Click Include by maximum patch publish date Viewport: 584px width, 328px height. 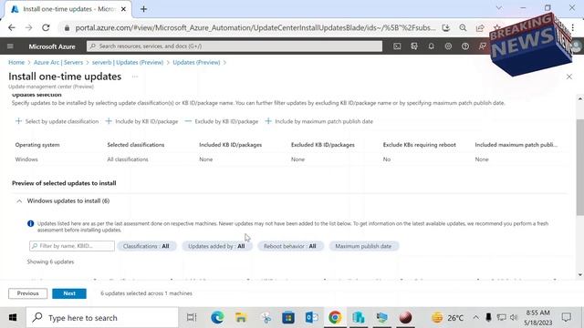[318, 121]
